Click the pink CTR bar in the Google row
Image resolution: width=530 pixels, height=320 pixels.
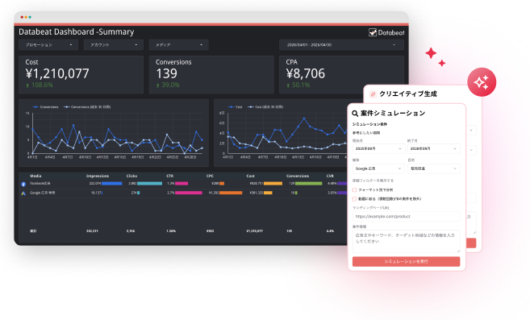pyautogui.click(x=189, y=193)
